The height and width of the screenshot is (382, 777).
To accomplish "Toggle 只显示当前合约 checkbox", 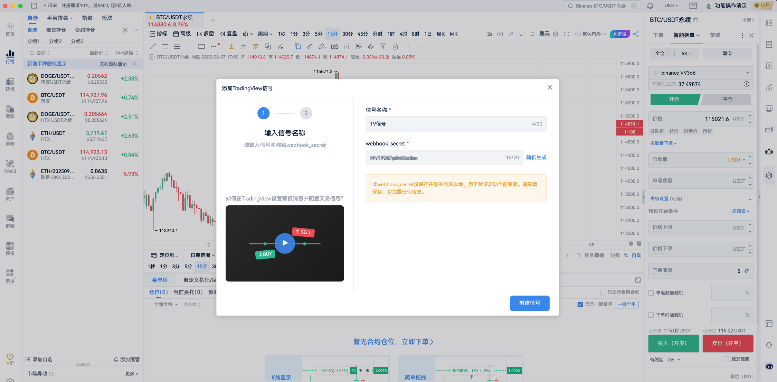I will coord(603,292).
